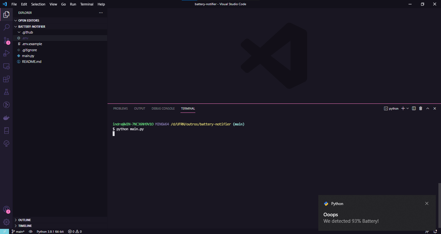The height and width of the screenshot is (234, 441).
Task: Open the Extensions view
Action: [x=6, y=79]
